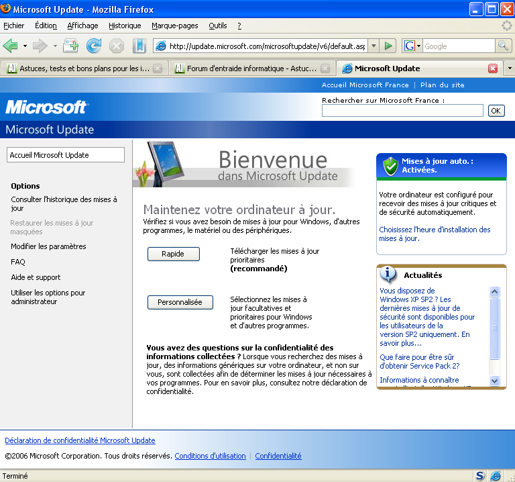The image size is (515, 482).
Task: Open the Marque-pages menu
Action: (x=175, y=26)
